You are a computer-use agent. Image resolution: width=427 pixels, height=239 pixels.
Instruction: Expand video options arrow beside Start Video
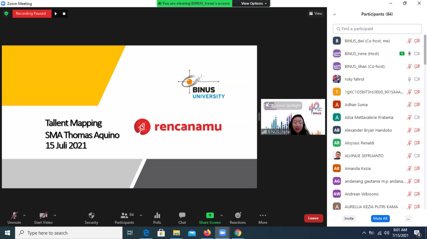click(55, 215)
